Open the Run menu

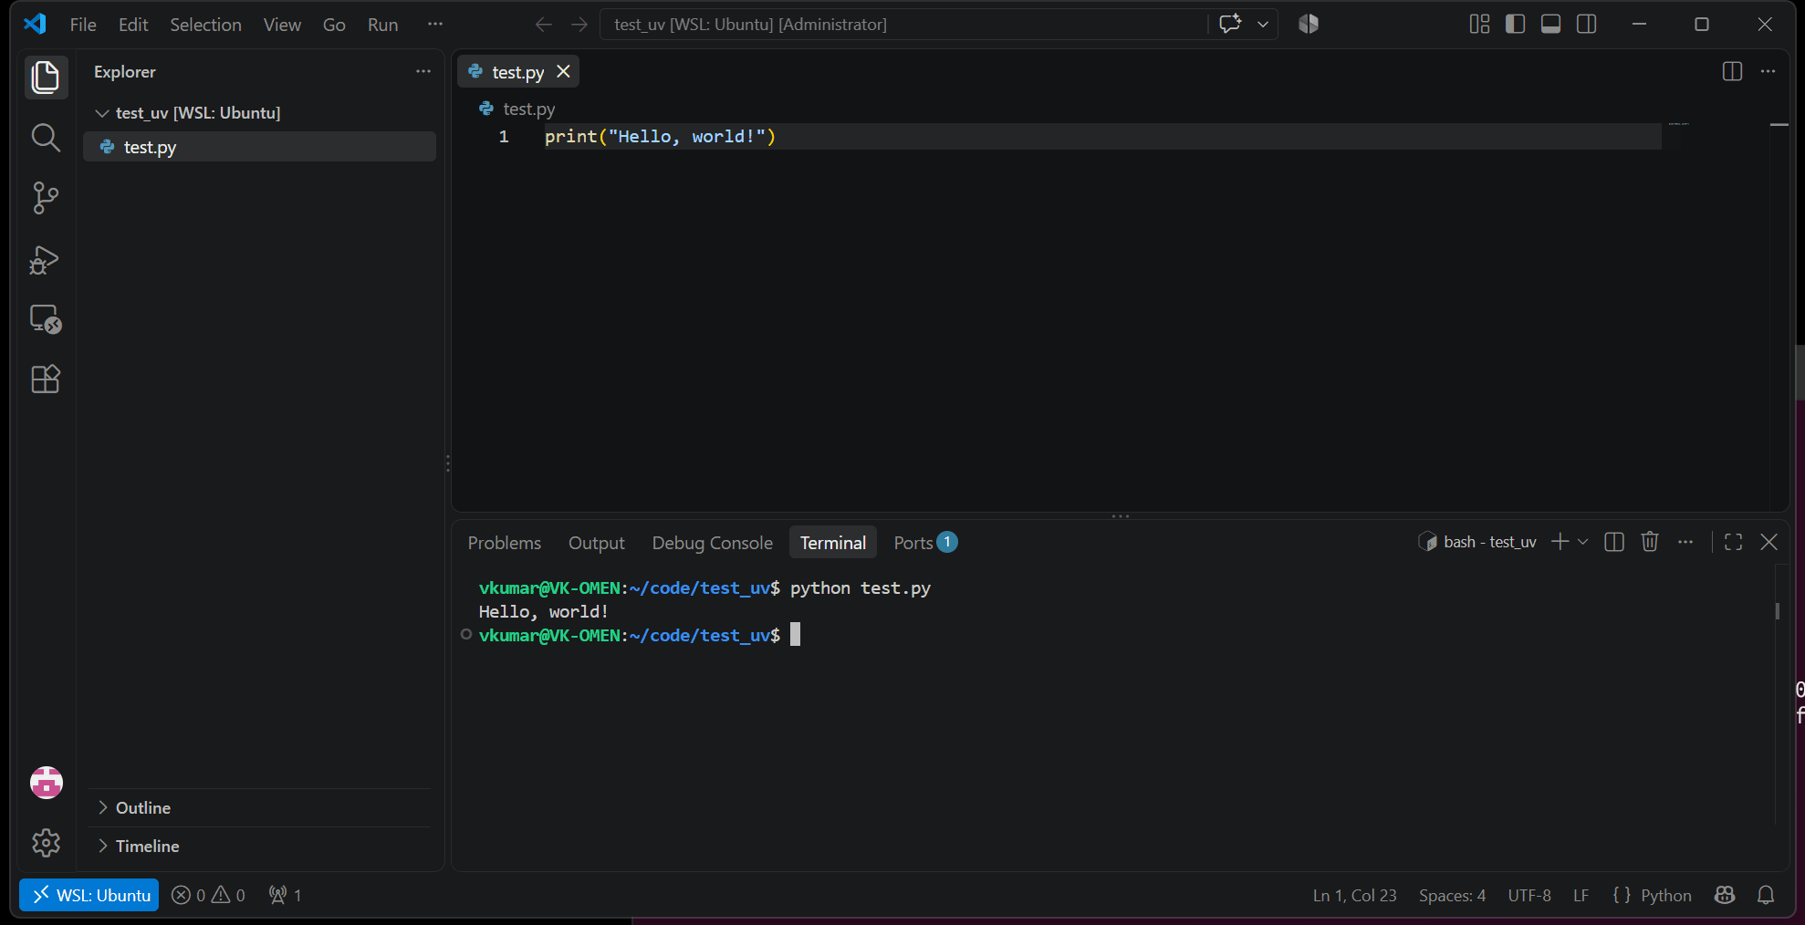(382, 25)
